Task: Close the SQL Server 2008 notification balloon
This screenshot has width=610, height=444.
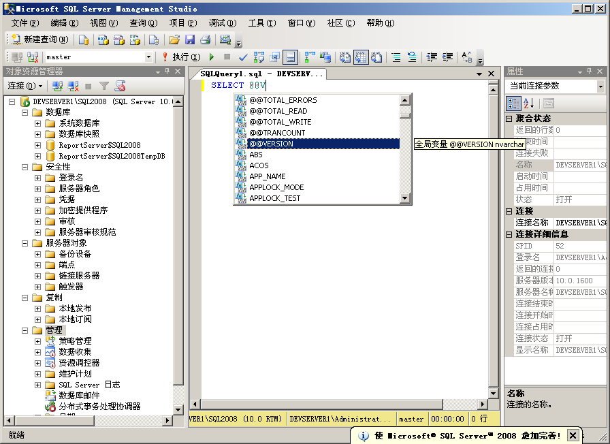Action: pyautogui.click(x=573, y=435)
